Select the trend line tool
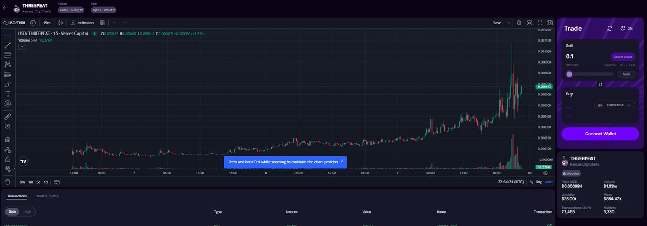 tap(8, 45)
